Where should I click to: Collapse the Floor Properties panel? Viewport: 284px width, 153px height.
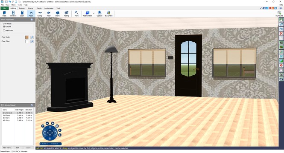32,20
